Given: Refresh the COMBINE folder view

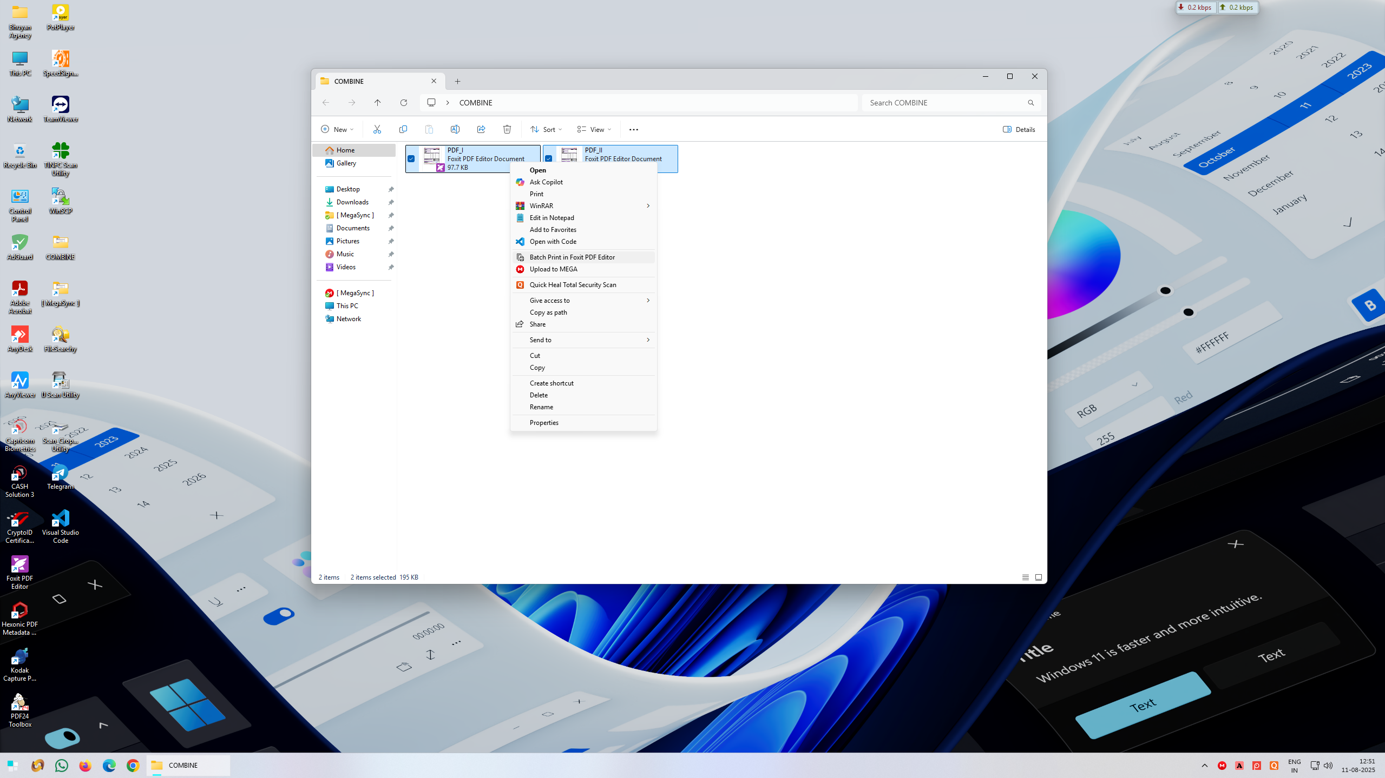Looking at the screenshot, I should pos(403,103).
